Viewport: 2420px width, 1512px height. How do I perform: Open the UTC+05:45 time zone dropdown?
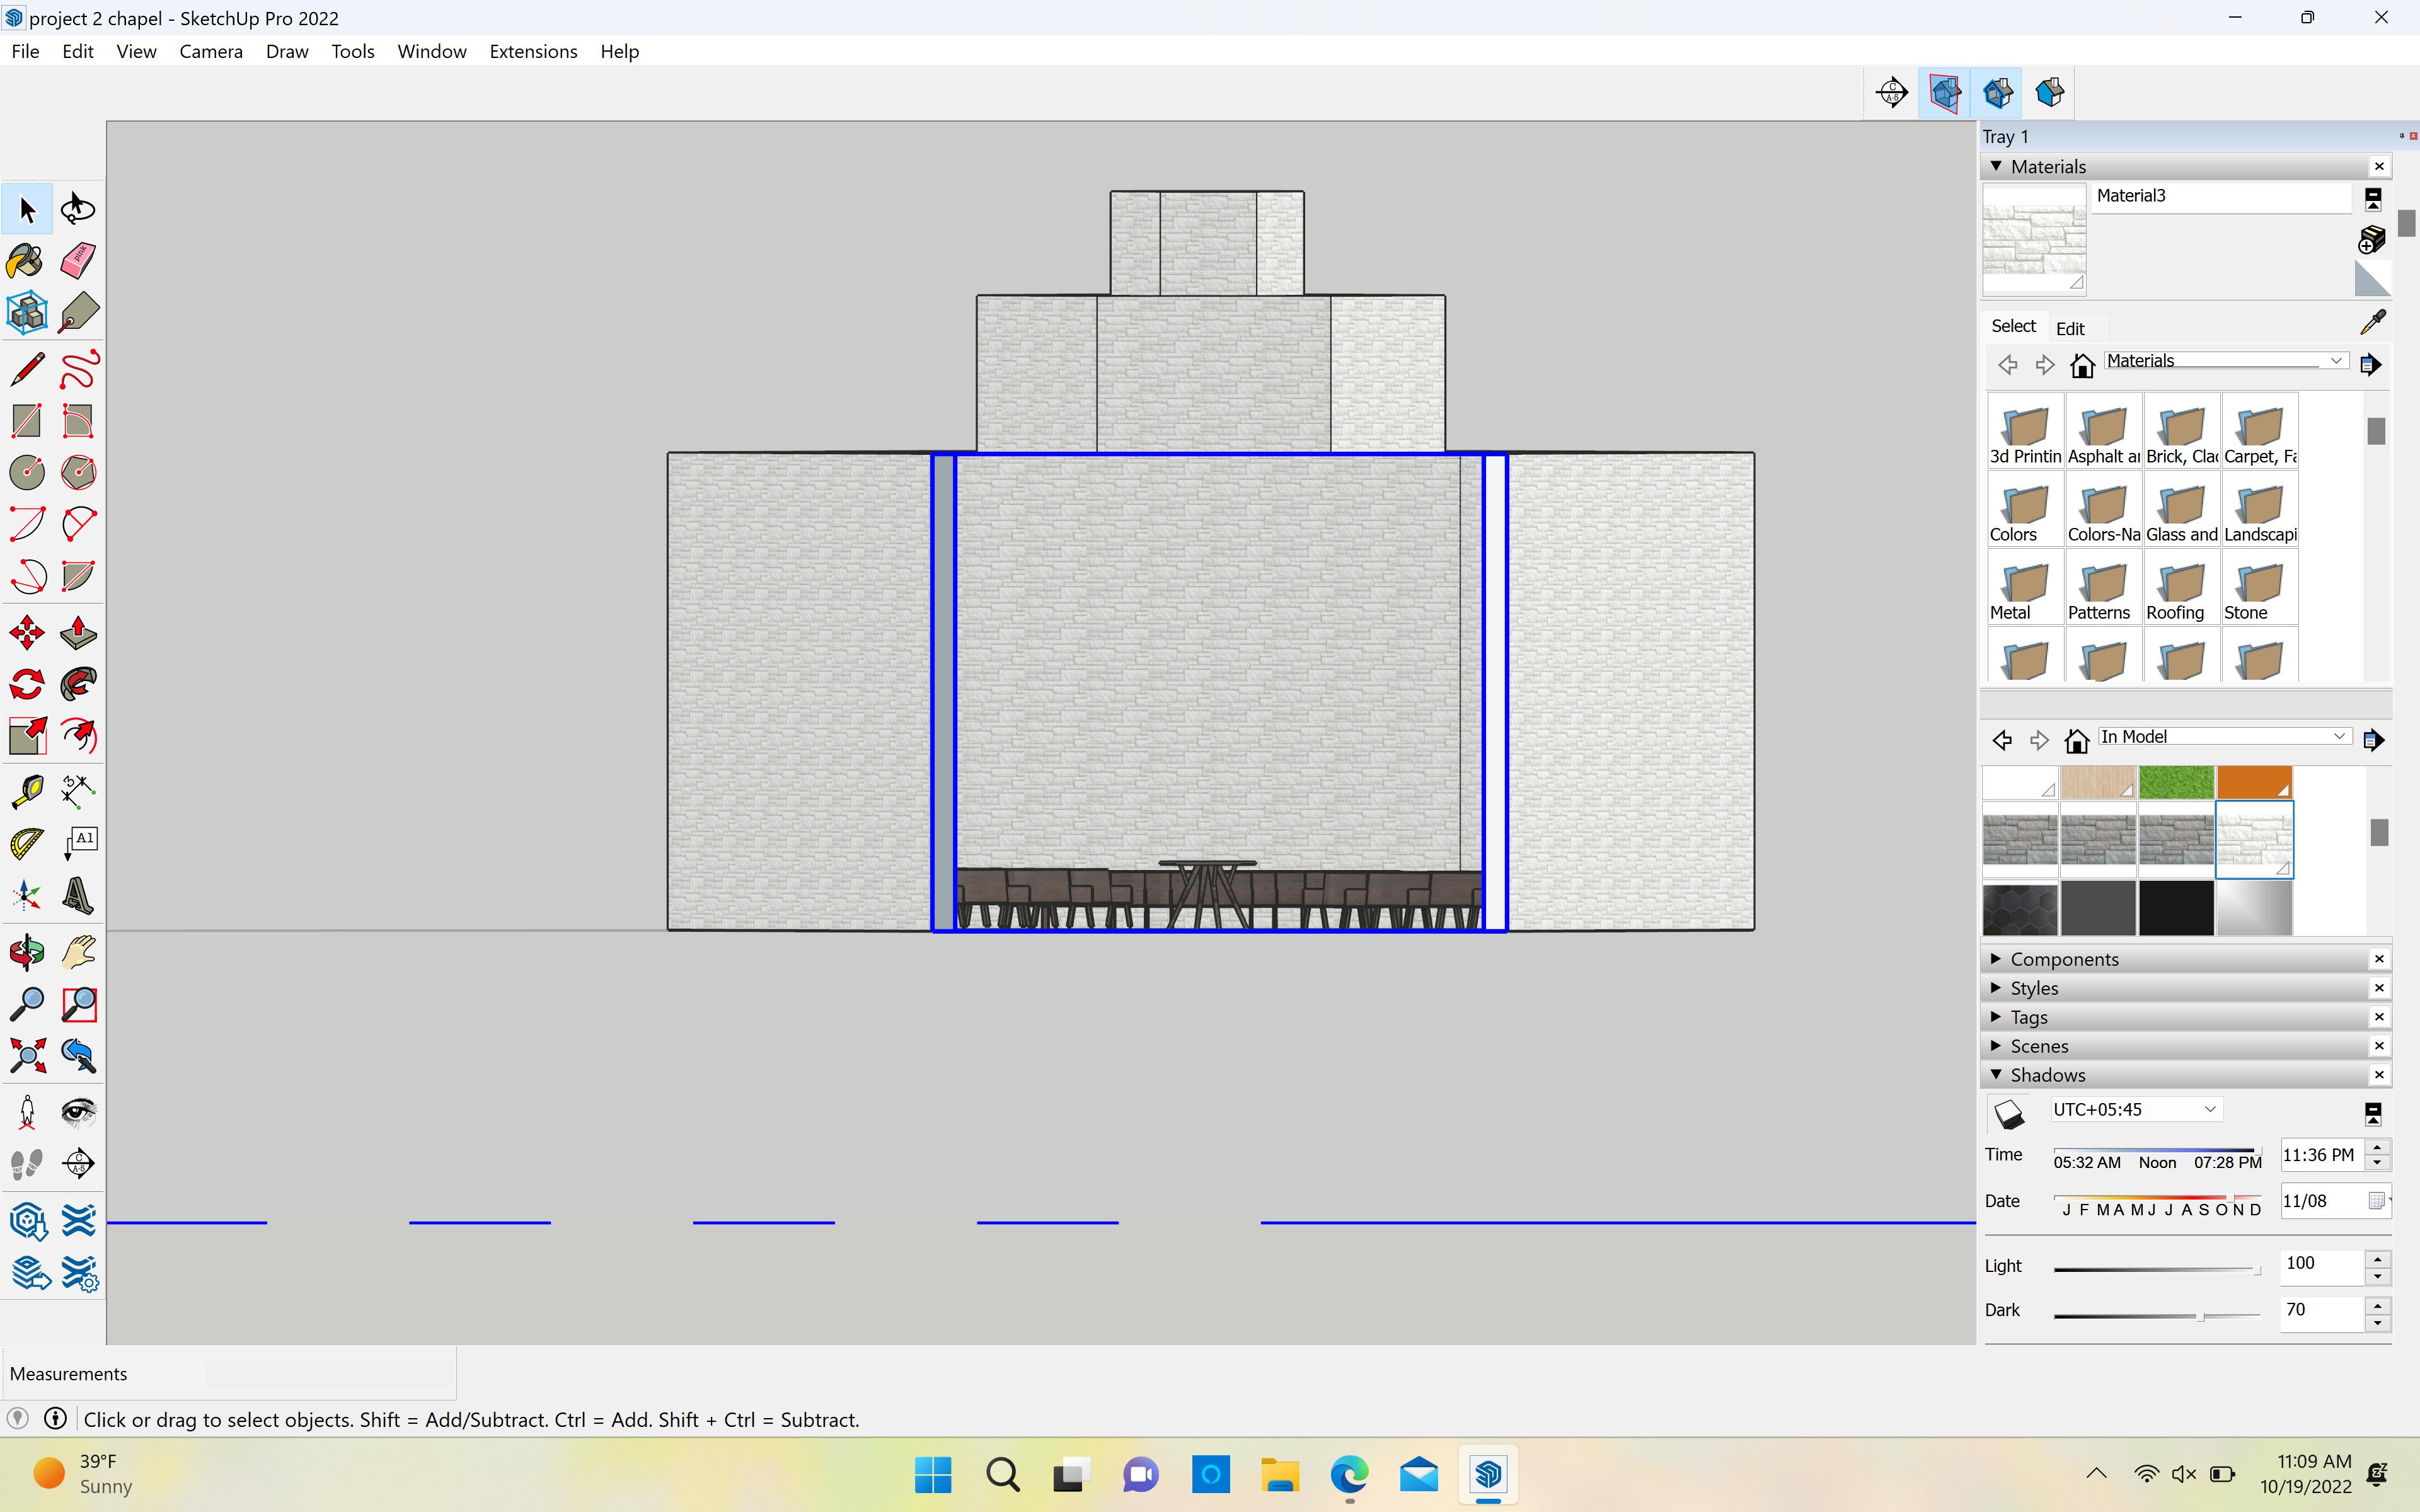point(2135,1110)
